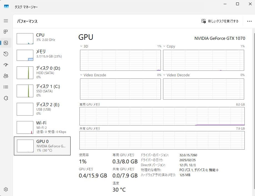This screenshot has height=196, width=255.
Task: Collapse the Video Decode graph
Action: pos(164,75)
